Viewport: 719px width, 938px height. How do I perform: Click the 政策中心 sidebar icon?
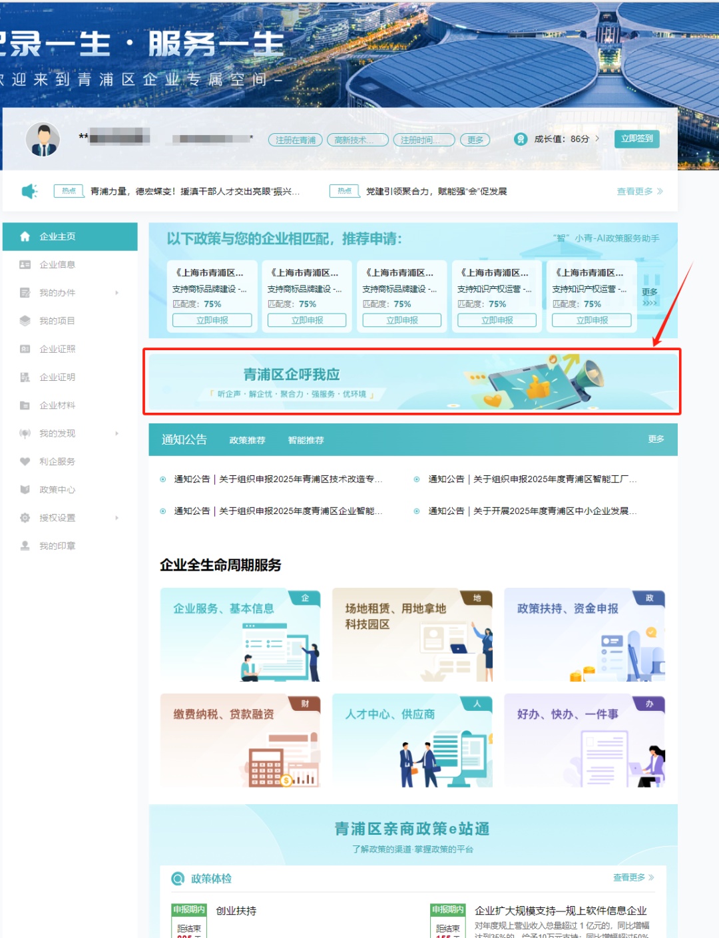pyautogui.click(x=25, y=489)
